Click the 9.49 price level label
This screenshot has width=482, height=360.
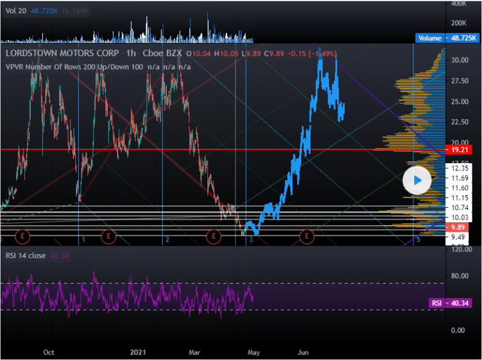[x=458, y=237]
